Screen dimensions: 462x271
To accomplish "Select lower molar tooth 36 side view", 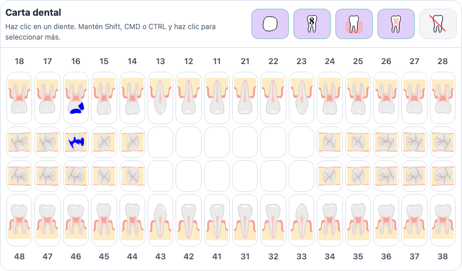I will pyautogui.click(x=386, y=220).
